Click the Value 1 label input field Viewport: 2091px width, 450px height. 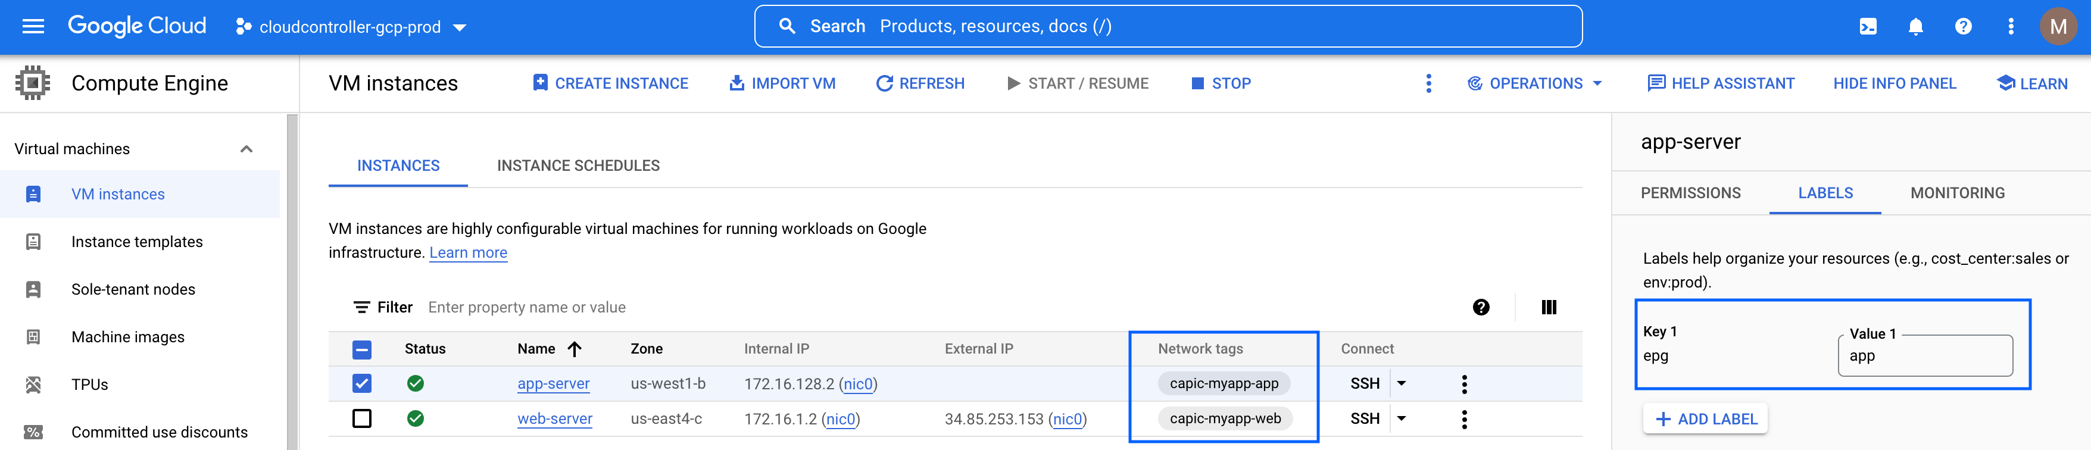pyautogui.click(x=1925, y=356)
